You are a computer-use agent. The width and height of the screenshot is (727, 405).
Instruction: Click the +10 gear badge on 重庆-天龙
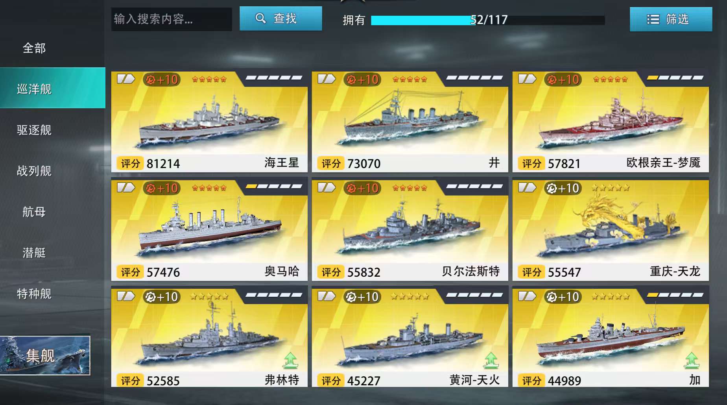point(563,189)
